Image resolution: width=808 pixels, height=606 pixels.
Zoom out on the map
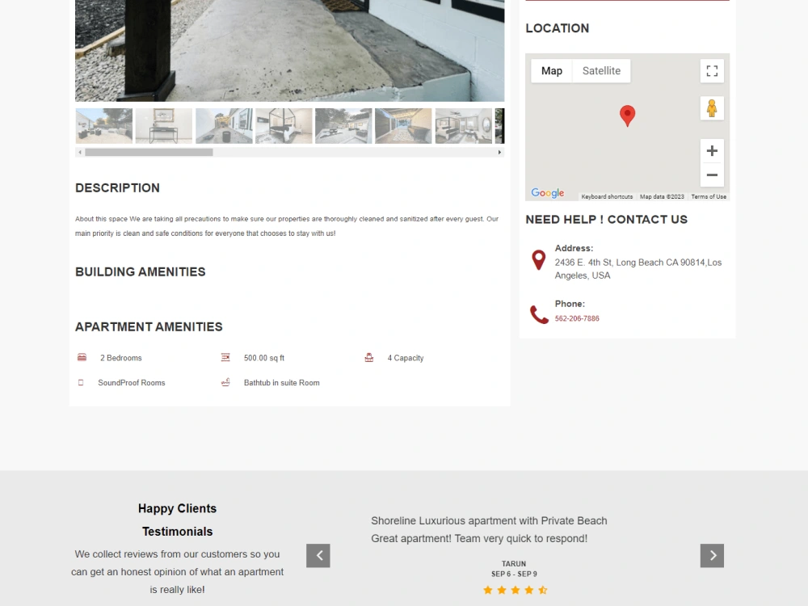pyautogui.click(x=712, y=175)
